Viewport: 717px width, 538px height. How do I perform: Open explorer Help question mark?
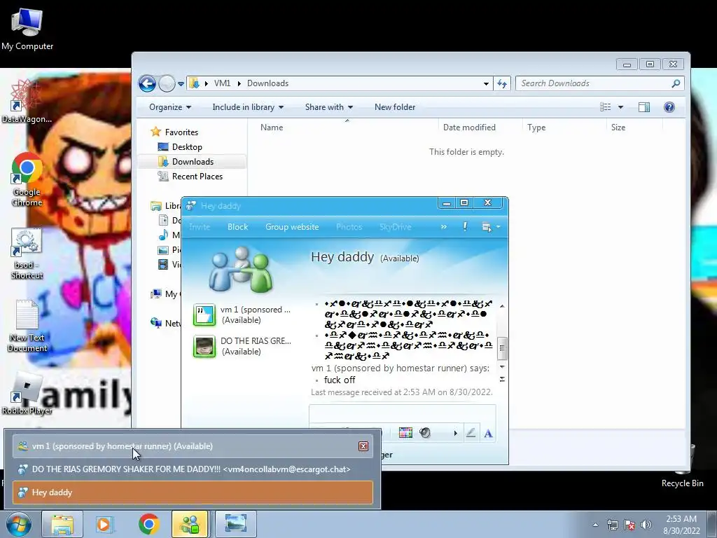669,107
